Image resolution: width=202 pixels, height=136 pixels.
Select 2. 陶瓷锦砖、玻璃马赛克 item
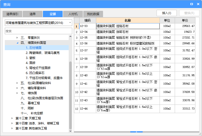[43, 53]
